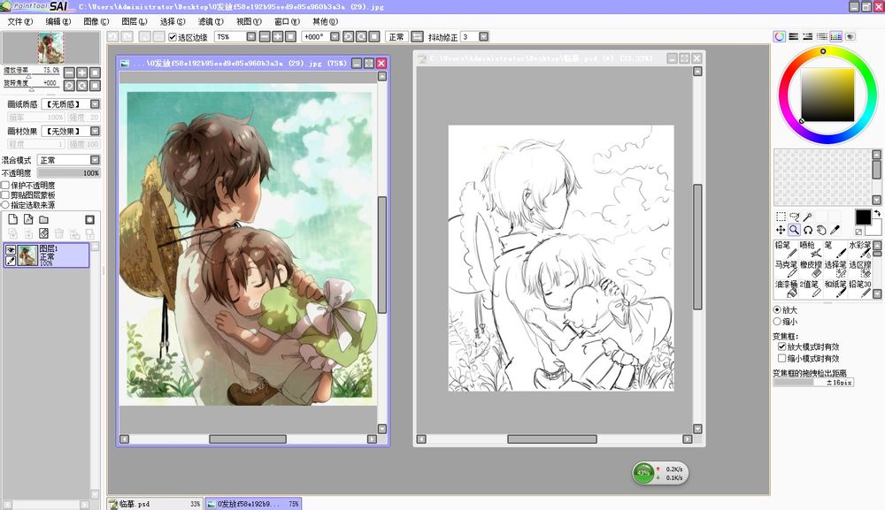The height and width of the screenshot is (510, 885).
Task: Select the hand pan tool
Action: (x=822, y=230)
